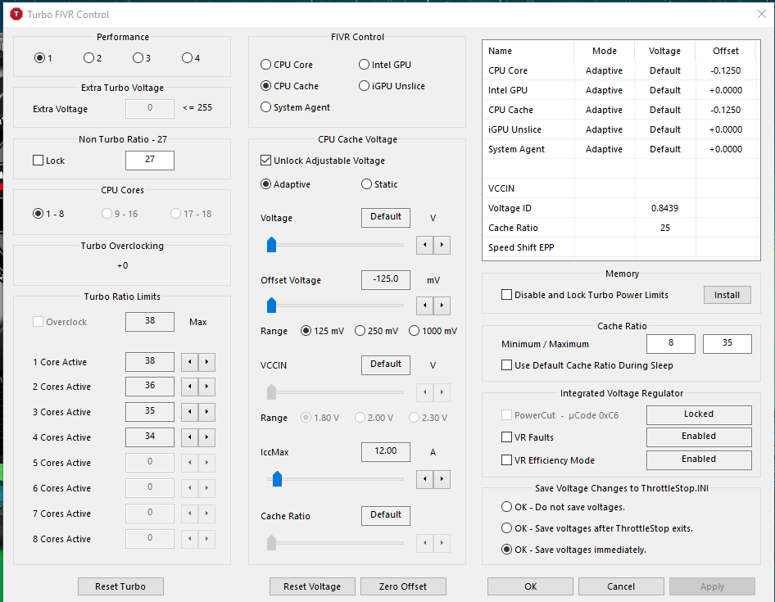
Task: Decrease 1 Core Active ratio with left arrow
Action: [190, 362]
